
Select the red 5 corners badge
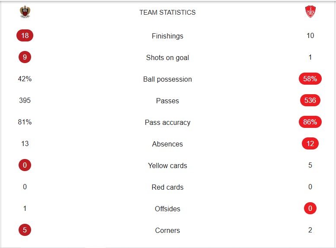(x=25, y=230)
